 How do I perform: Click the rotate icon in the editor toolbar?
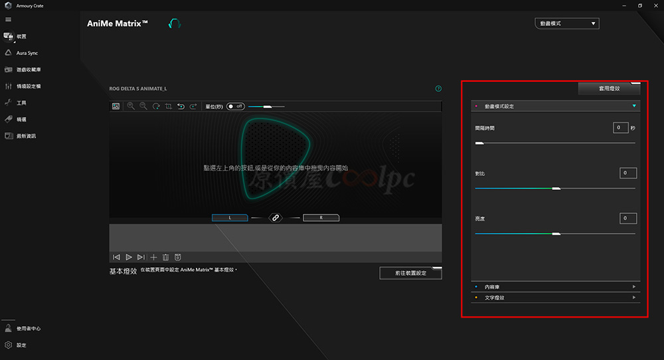point(156,106)
